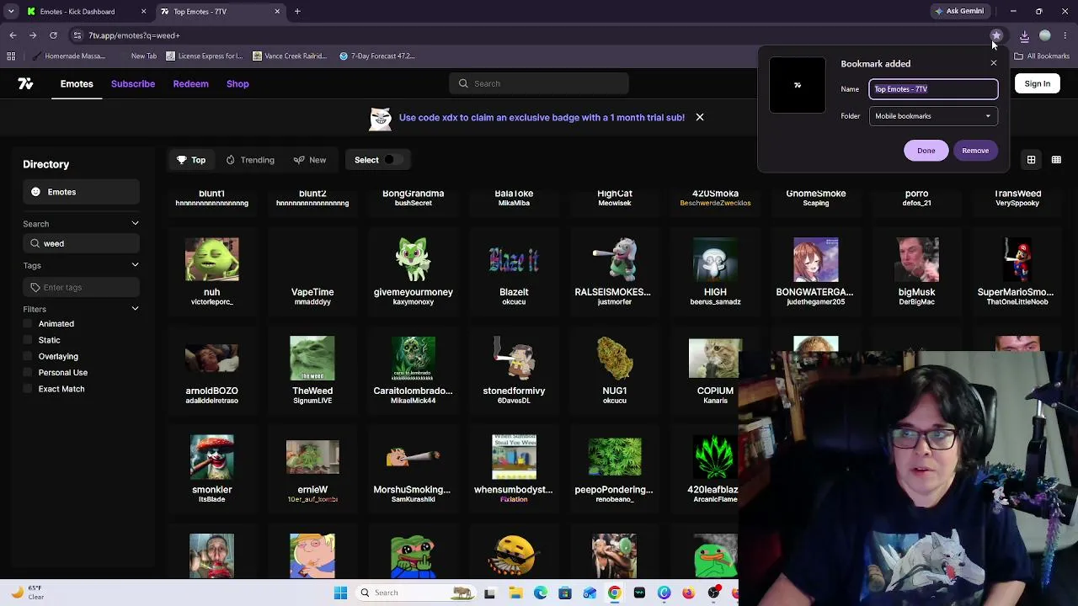The width and height of the screenshot is (1078, 606).
Task: Check the Animated filter checkbox
Action: coord(28,324)
